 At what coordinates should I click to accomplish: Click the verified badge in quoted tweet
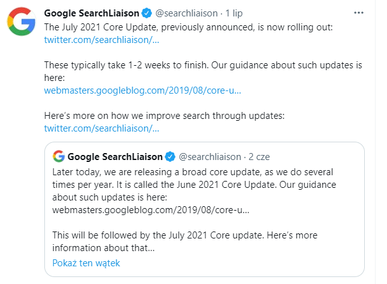click(x=170, y=156)
